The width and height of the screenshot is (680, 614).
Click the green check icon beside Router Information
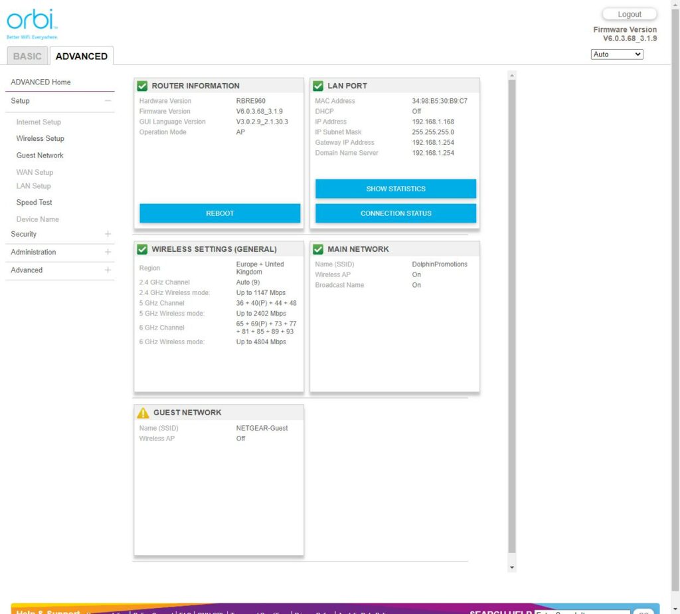[x=142, y=86]
